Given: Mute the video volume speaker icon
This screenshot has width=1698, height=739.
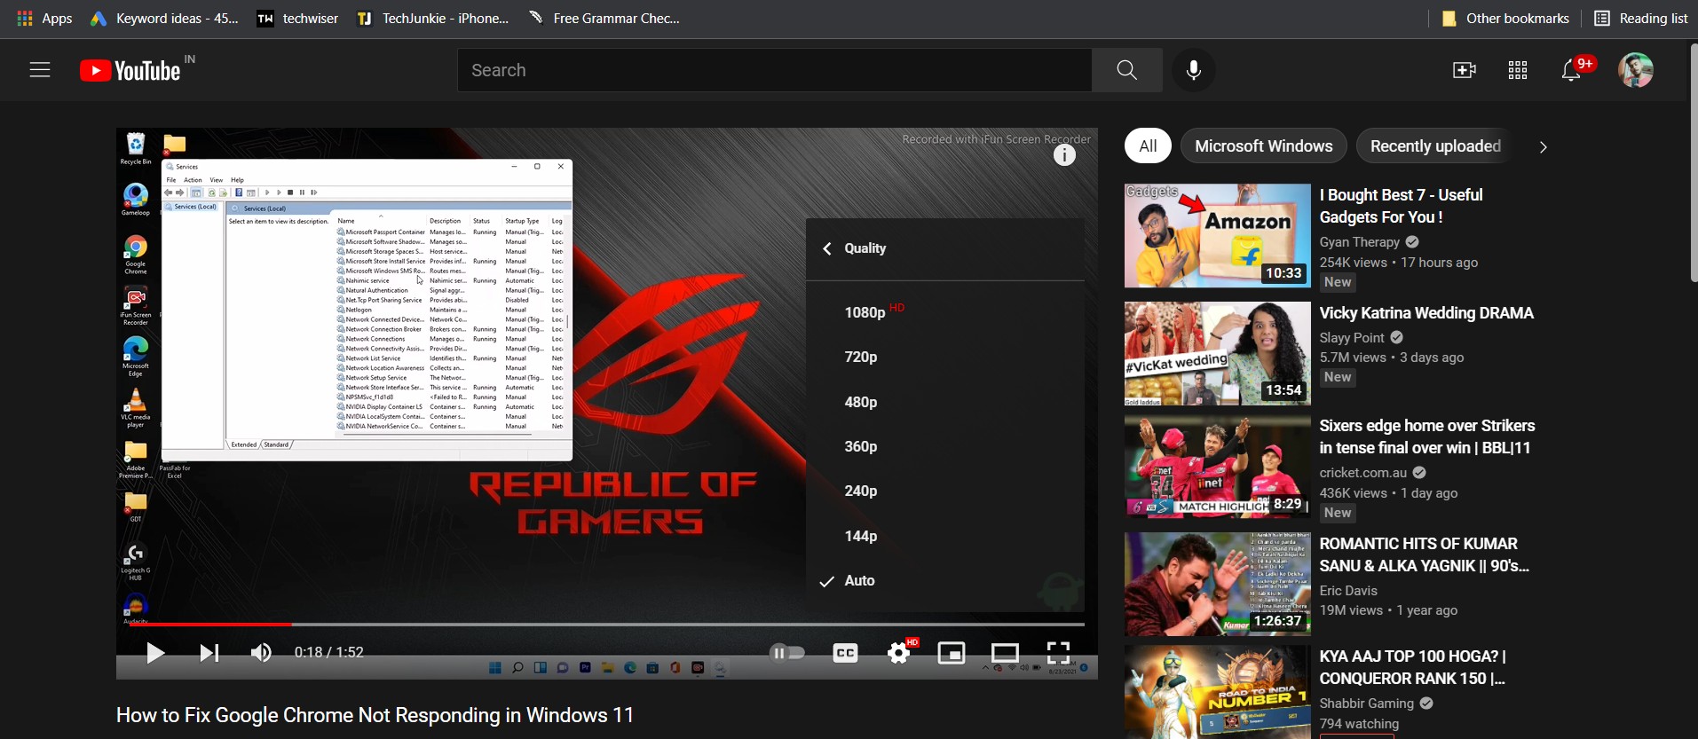Looking at the screenshot, I should 261,653.
